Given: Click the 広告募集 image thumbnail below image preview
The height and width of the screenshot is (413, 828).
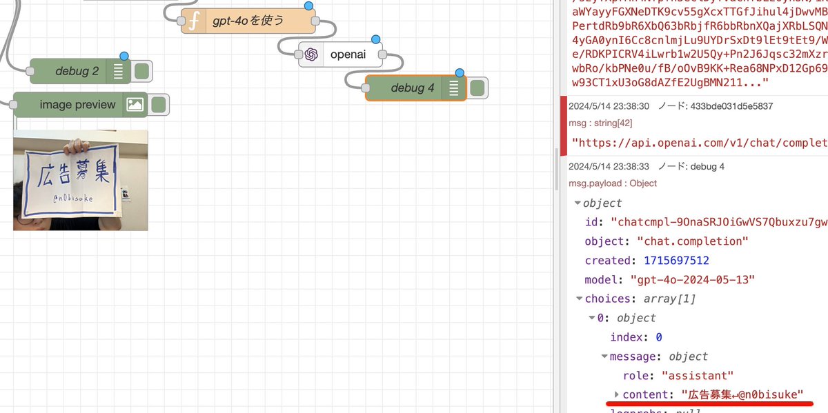Looking at the screenshot, I should click(80, 180).
